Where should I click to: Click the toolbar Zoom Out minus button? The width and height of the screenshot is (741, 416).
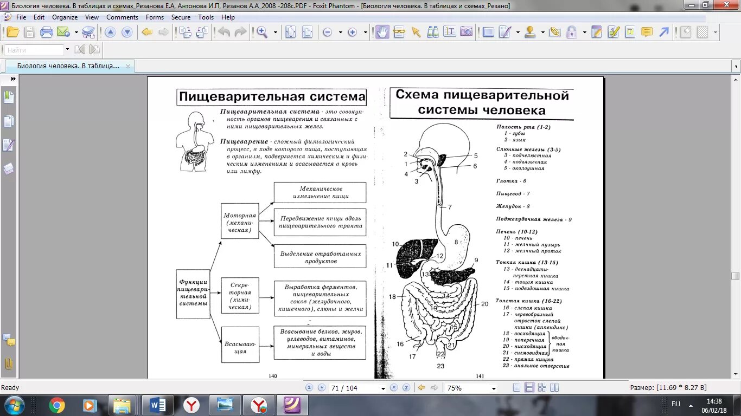coord(327,32)
